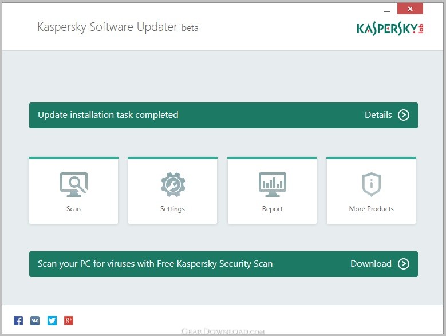Open the Report chart monitor icon
The image size is (446, 336).
272,184
